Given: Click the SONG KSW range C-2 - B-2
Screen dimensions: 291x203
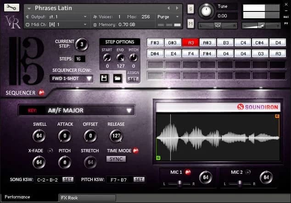Looking at the screenshot, I should coord(48,180).
